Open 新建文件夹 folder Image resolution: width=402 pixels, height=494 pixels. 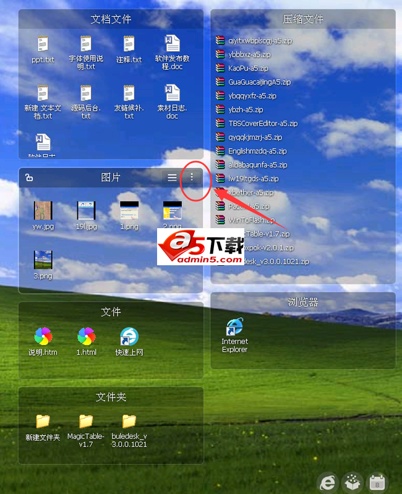pyautogui.click(x=43, y=421)
